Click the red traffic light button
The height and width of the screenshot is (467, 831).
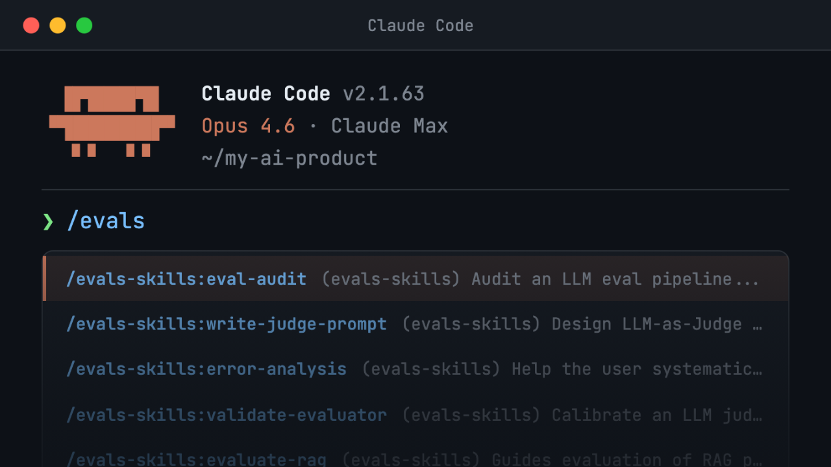[x=31, y=25]
